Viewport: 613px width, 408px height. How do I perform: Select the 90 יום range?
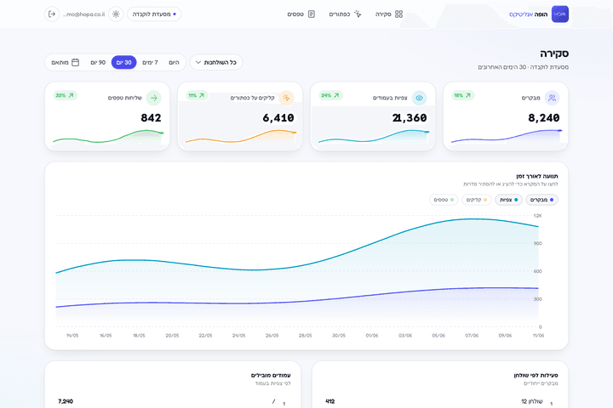tap(98, 62)
